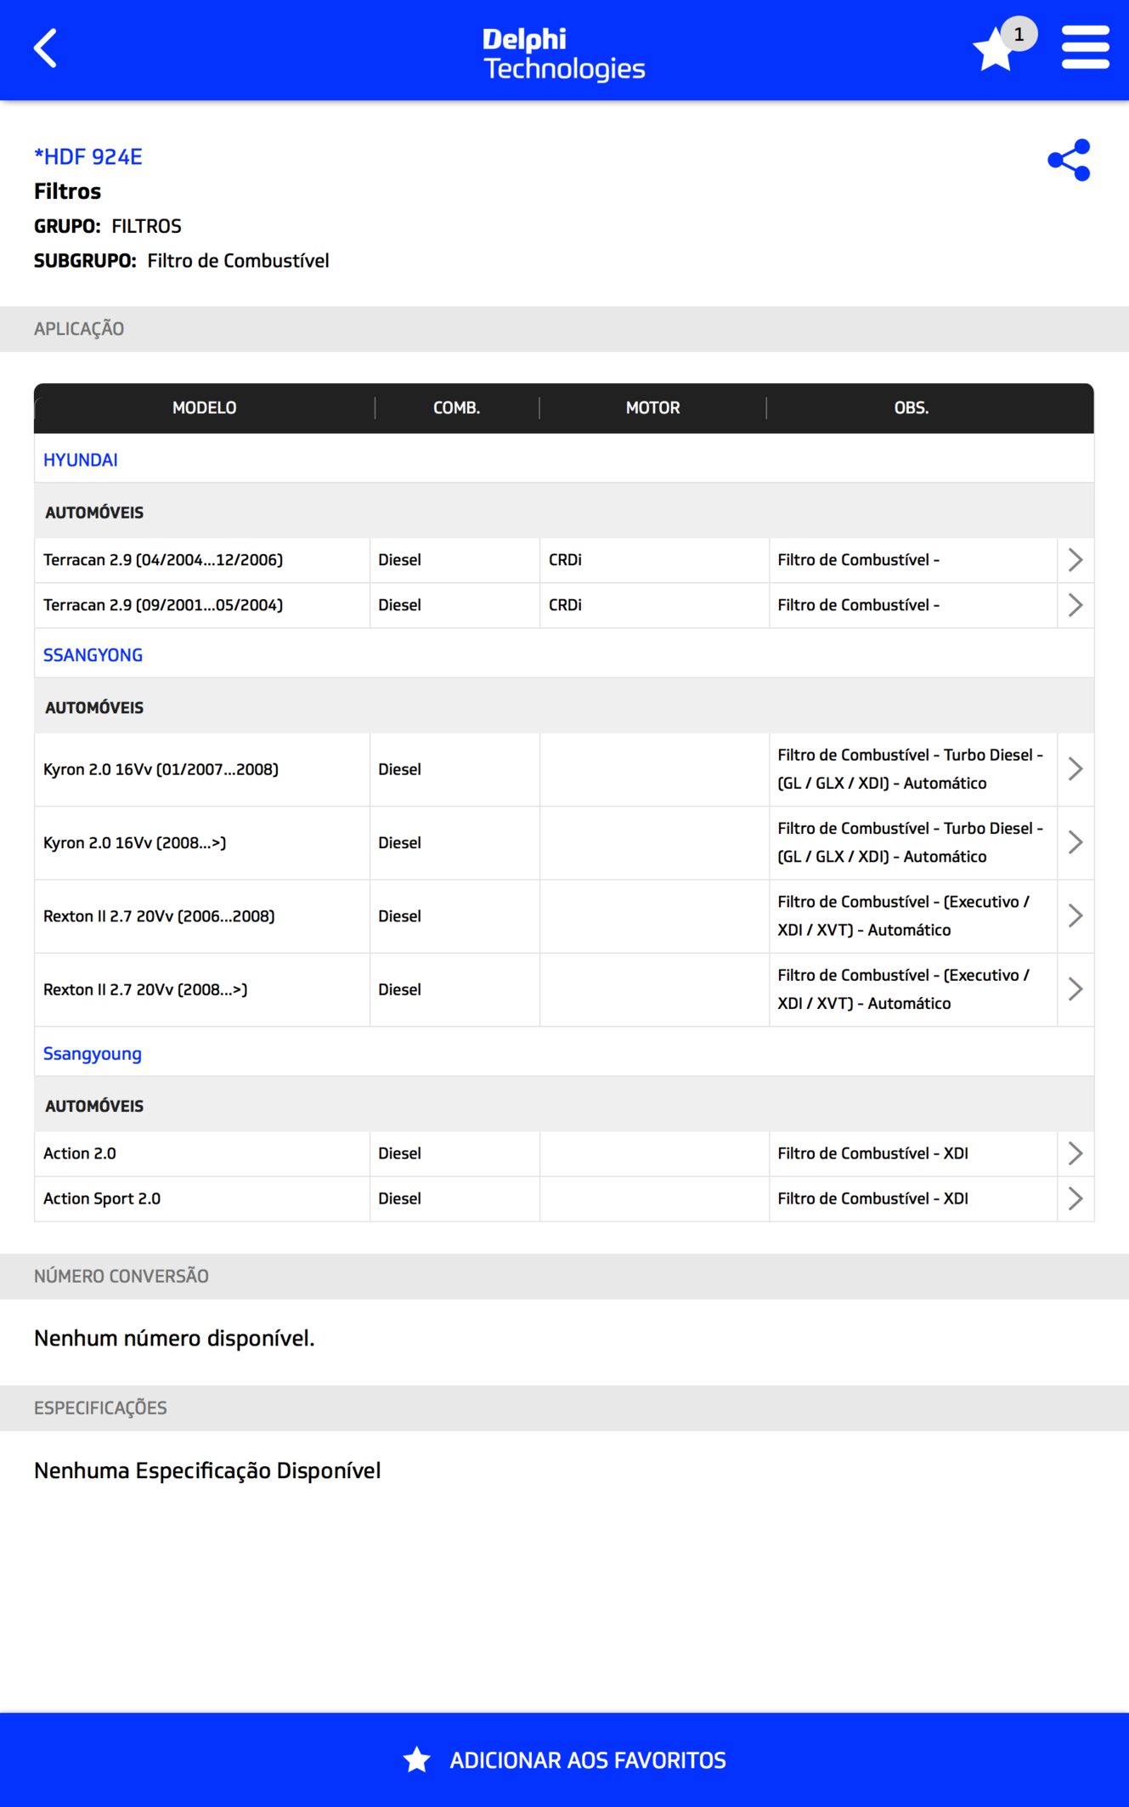Select Kyron 2.0 16Vv (01/2007...2008) model cell
The width and height of the screenshot is (1129, 1807).
coord(202,769)
